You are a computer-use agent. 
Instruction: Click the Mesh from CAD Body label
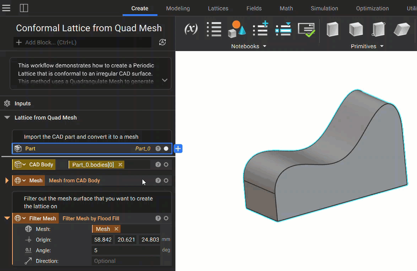74,181
